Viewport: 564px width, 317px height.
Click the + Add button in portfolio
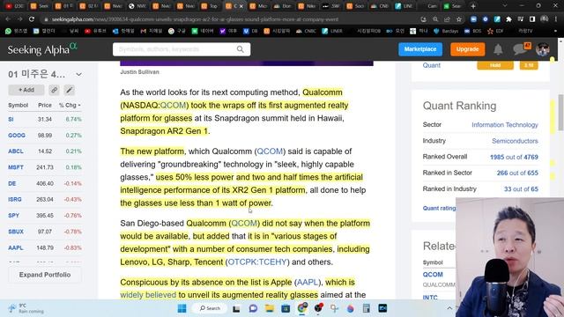tap(26, 90)
